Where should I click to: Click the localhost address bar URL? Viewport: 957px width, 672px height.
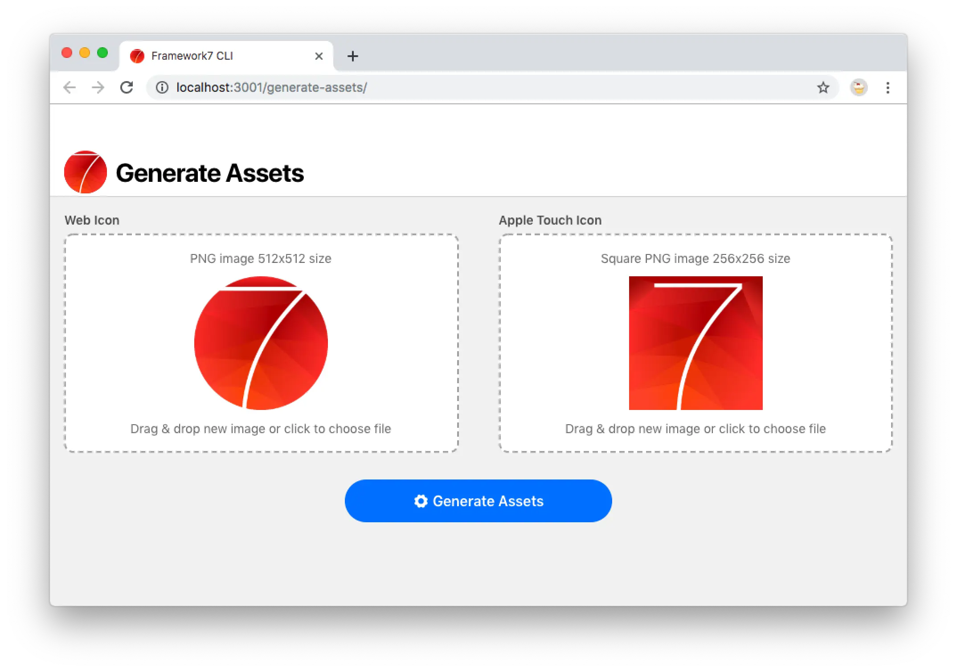(x=271, y=87)
